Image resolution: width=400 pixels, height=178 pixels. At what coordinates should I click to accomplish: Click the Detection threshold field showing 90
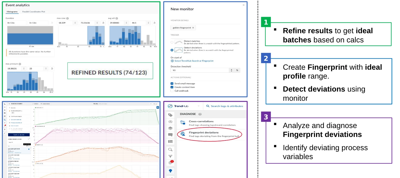pyautogui.click(x=199, y=70)
